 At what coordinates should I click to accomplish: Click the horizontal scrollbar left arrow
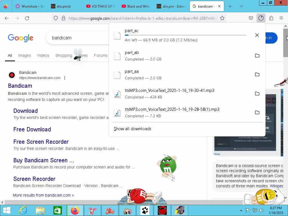tap(2, 202)
